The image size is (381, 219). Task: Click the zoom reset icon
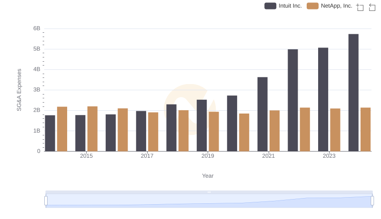(x=372, y=7)
